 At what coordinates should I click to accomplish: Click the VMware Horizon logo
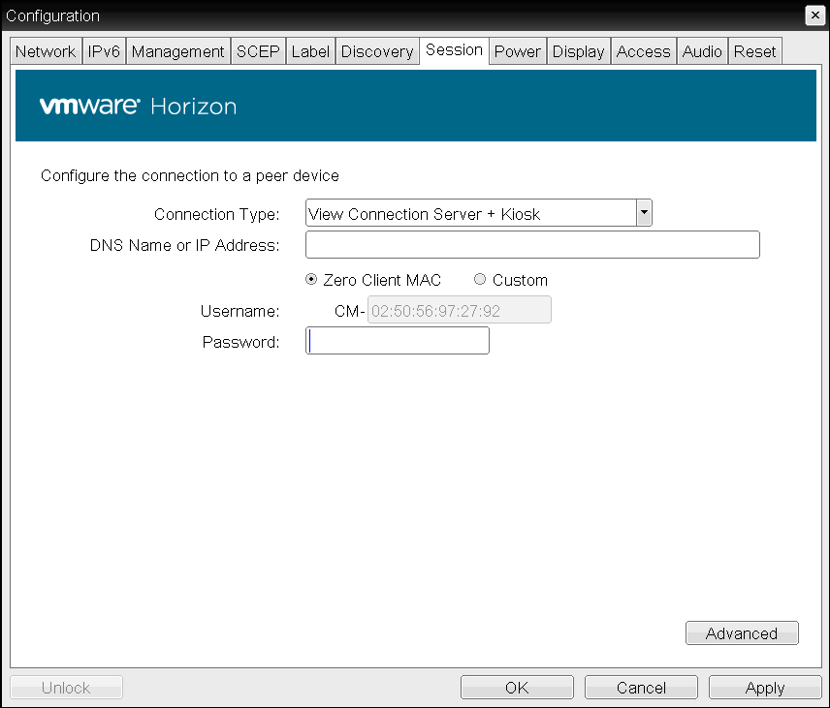[x=138, y=107]
